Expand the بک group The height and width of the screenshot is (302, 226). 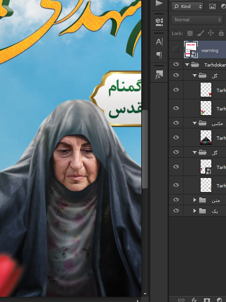[194, 211]
